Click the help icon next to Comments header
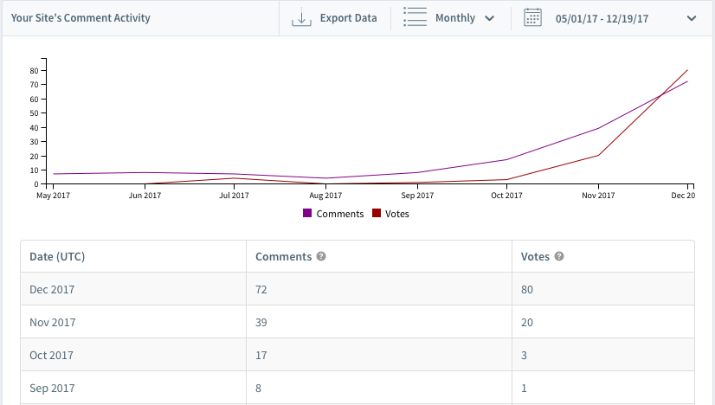 (x=321, y=257)
